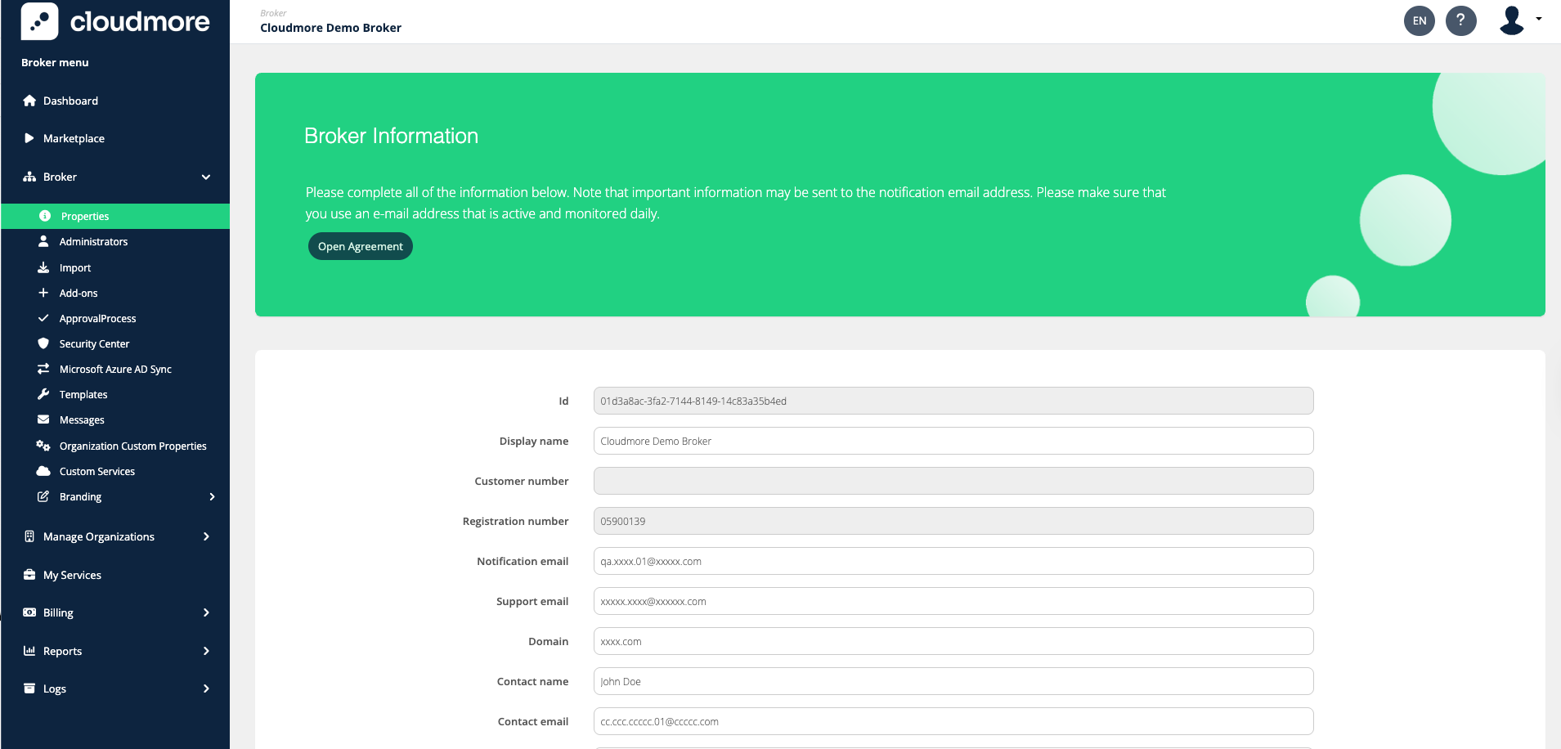Click the user profile avatar icon
This screenshot has width=1561, height=749.
[x=1512, y=20]
